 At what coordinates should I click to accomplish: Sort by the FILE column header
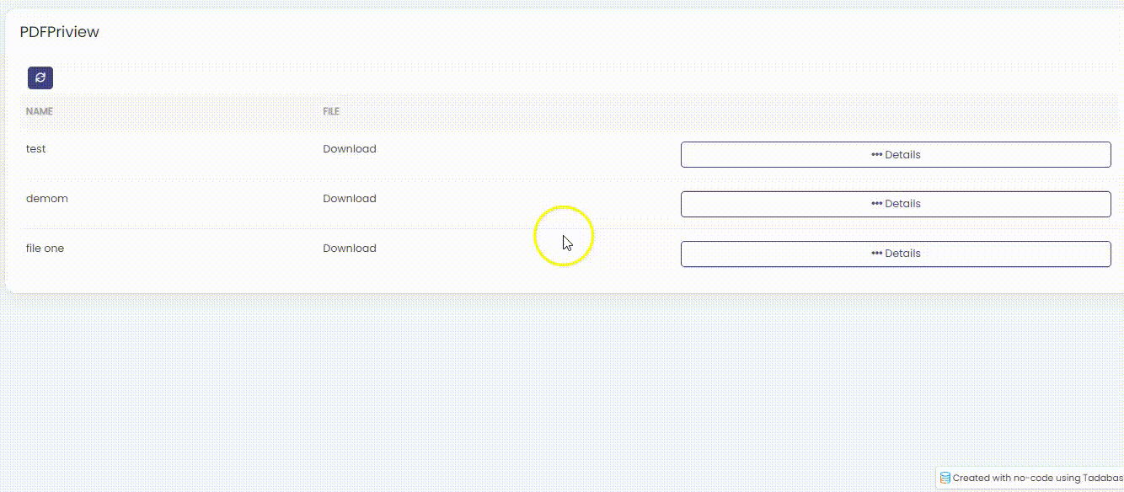click(331, 111)
